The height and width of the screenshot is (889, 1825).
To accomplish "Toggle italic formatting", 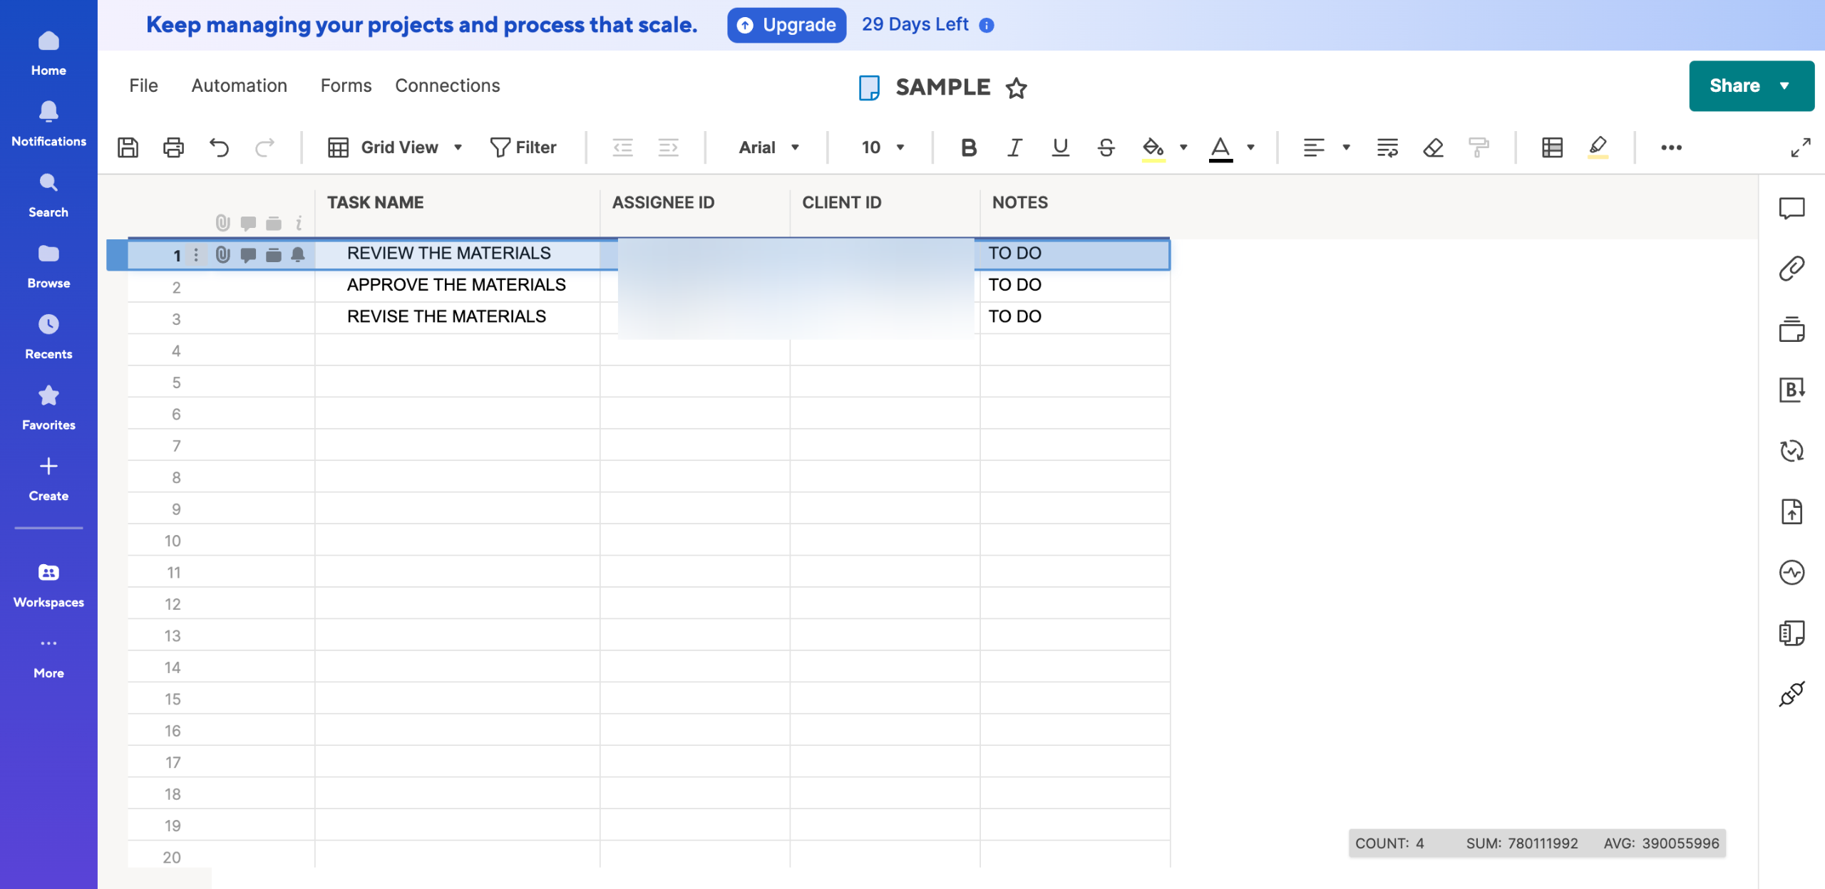I will (1014, 147).
